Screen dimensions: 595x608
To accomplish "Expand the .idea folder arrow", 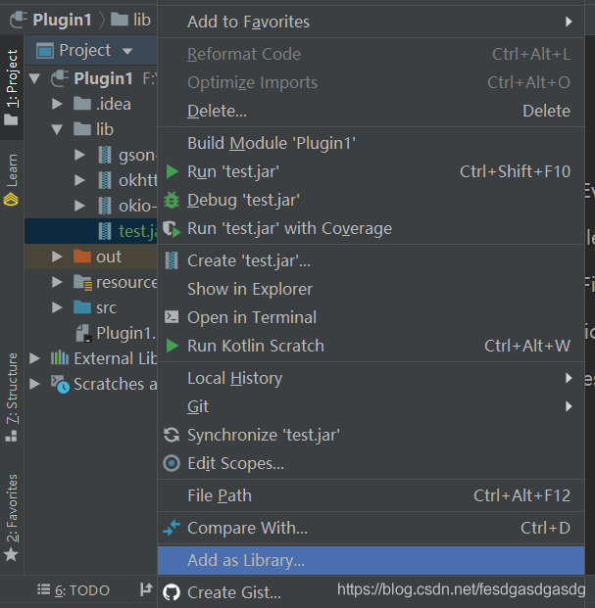I will [x=58, y=104].
